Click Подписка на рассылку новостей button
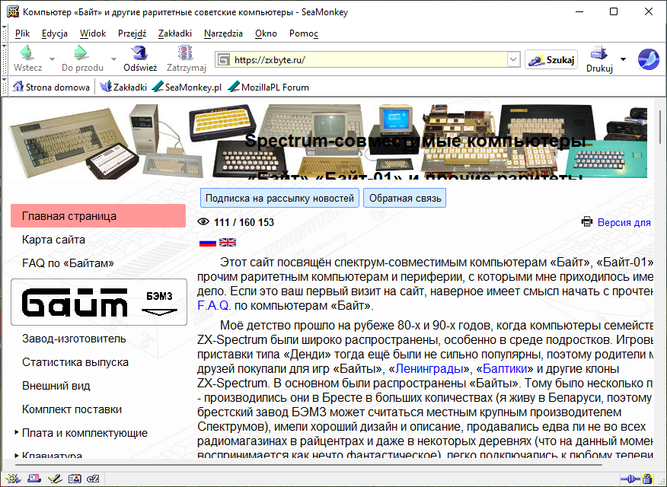 tap(279, 198)
